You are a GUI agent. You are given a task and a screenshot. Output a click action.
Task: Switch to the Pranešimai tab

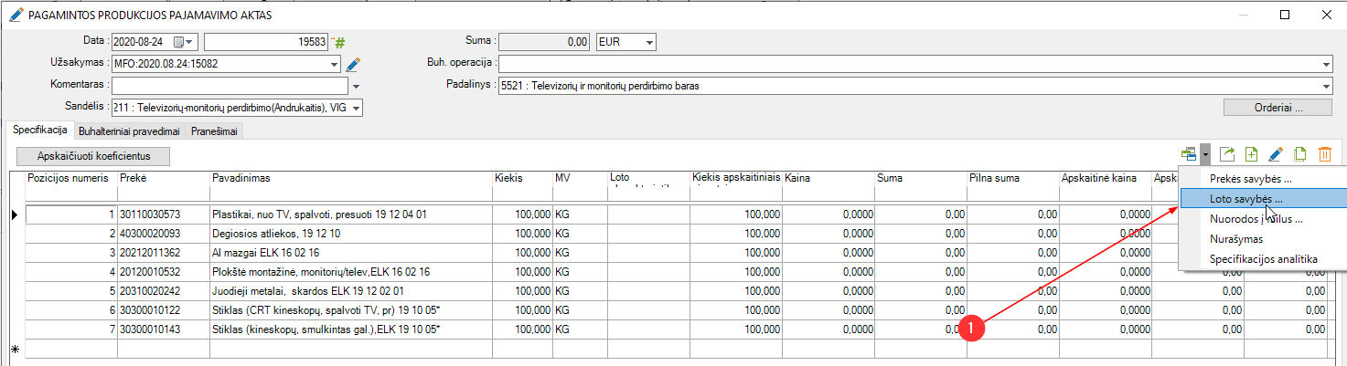(214, 131)
